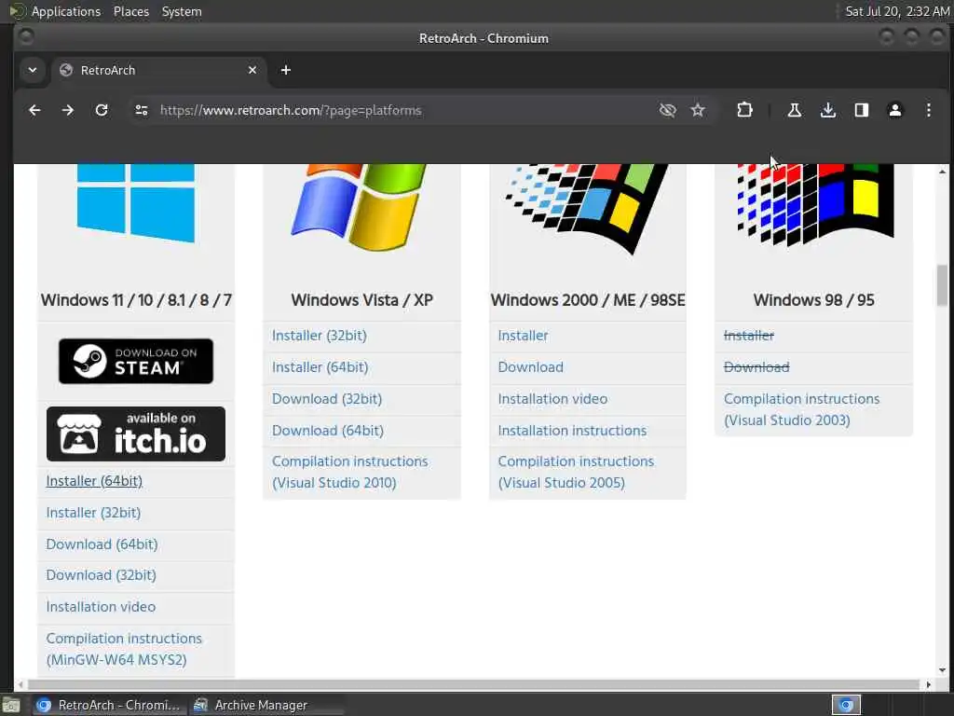Open Installation video under Windows 2000

552,399
